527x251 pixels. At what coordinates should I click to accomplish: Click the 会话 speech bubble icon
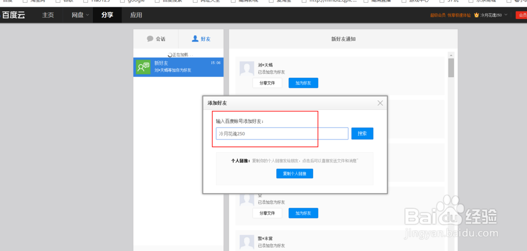point(150,39)
